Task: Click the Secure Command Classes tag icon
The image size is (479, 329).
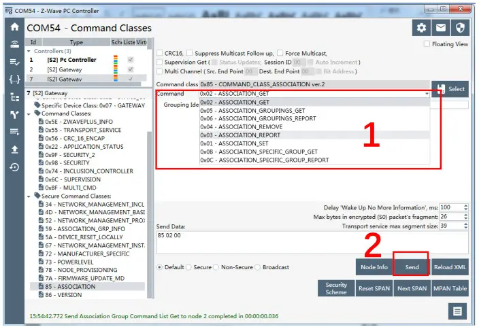Action: [37, 196]
